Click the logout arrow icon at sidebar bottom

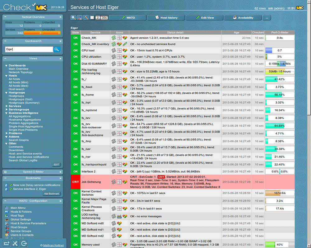[x=24, y=243]
